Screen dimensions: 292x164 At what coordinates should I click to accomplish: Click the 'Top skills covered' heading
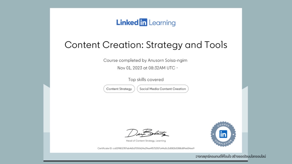pos(146,80)
